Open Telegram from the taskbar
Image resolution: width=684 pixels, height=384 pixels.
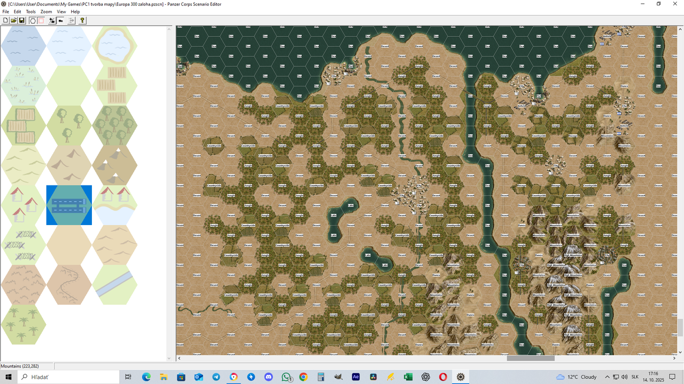pos(216,377)
